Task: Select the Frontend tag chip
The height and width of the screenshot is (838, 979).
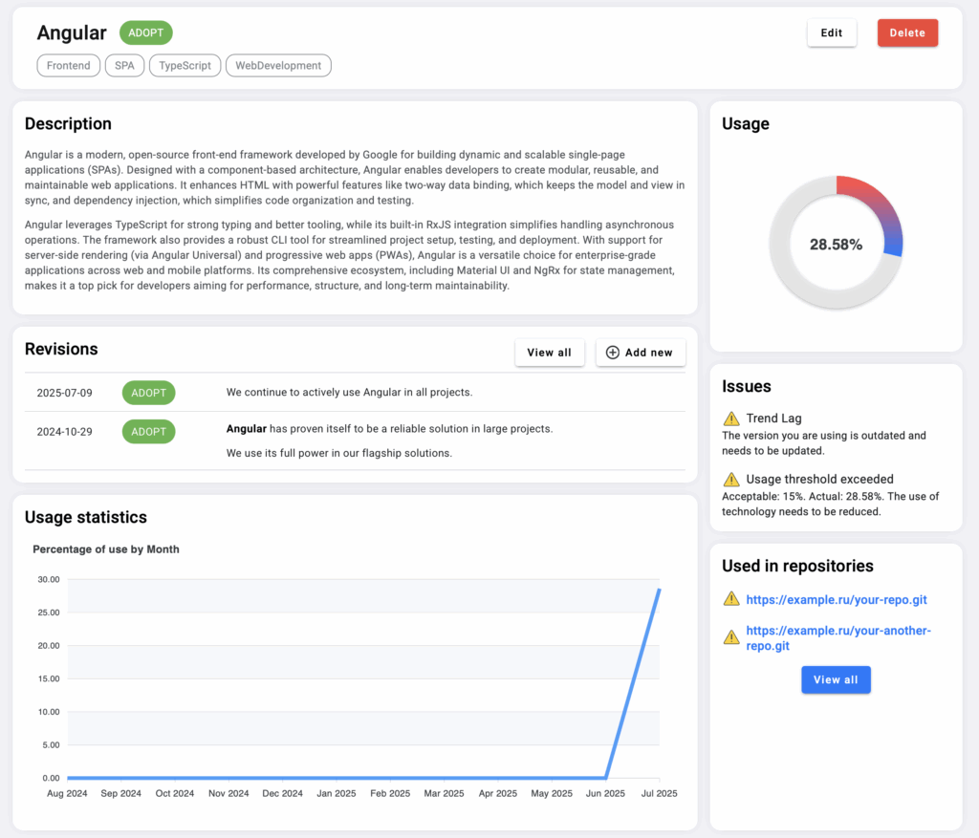Action: tap(68, 66)
